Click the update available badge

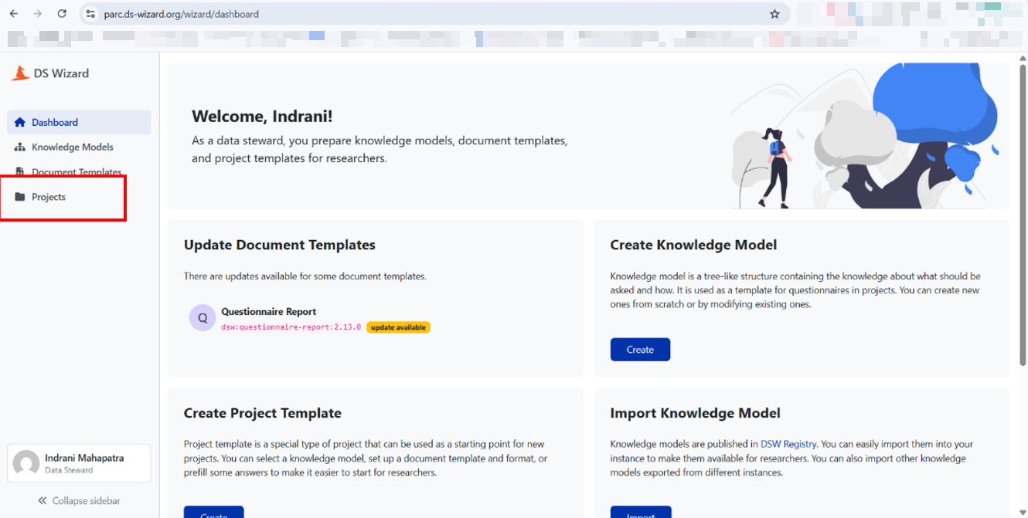[x=398, y=327]
